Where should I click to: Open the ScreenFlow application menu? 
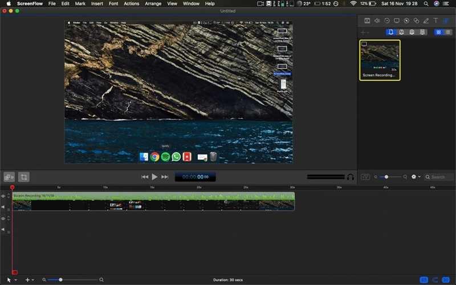point(30,3)
